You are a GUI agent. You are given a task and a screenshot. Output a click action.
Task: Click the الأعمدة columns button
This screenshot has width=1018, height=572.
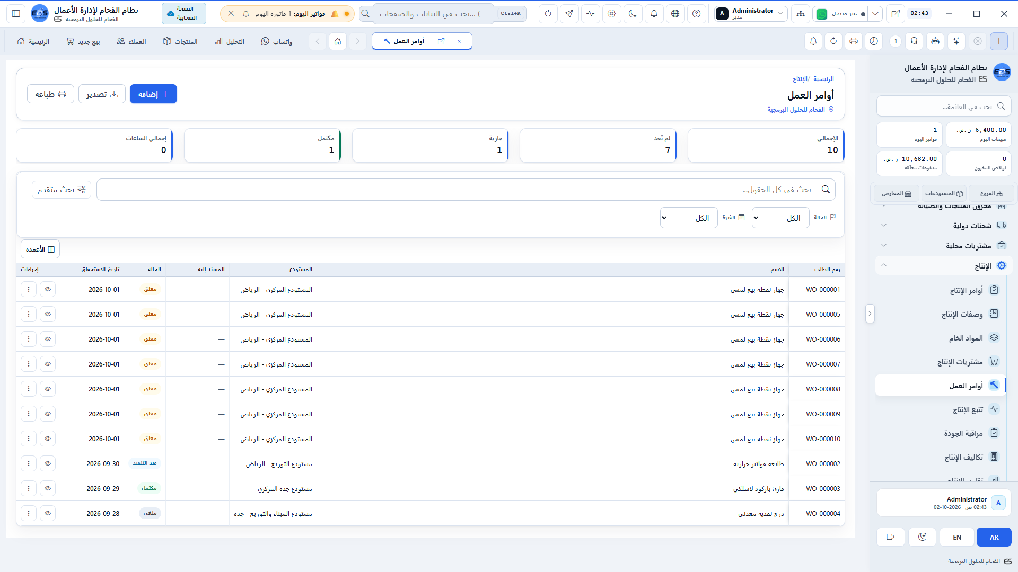tap(40, 249)
